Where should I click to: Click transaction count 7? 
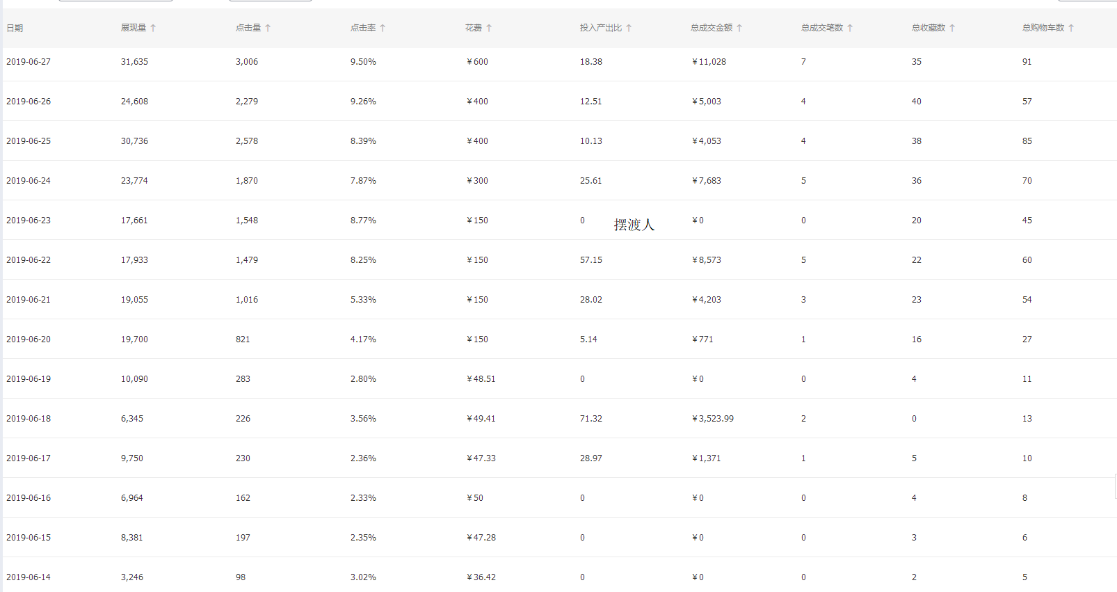click(803, 62)
